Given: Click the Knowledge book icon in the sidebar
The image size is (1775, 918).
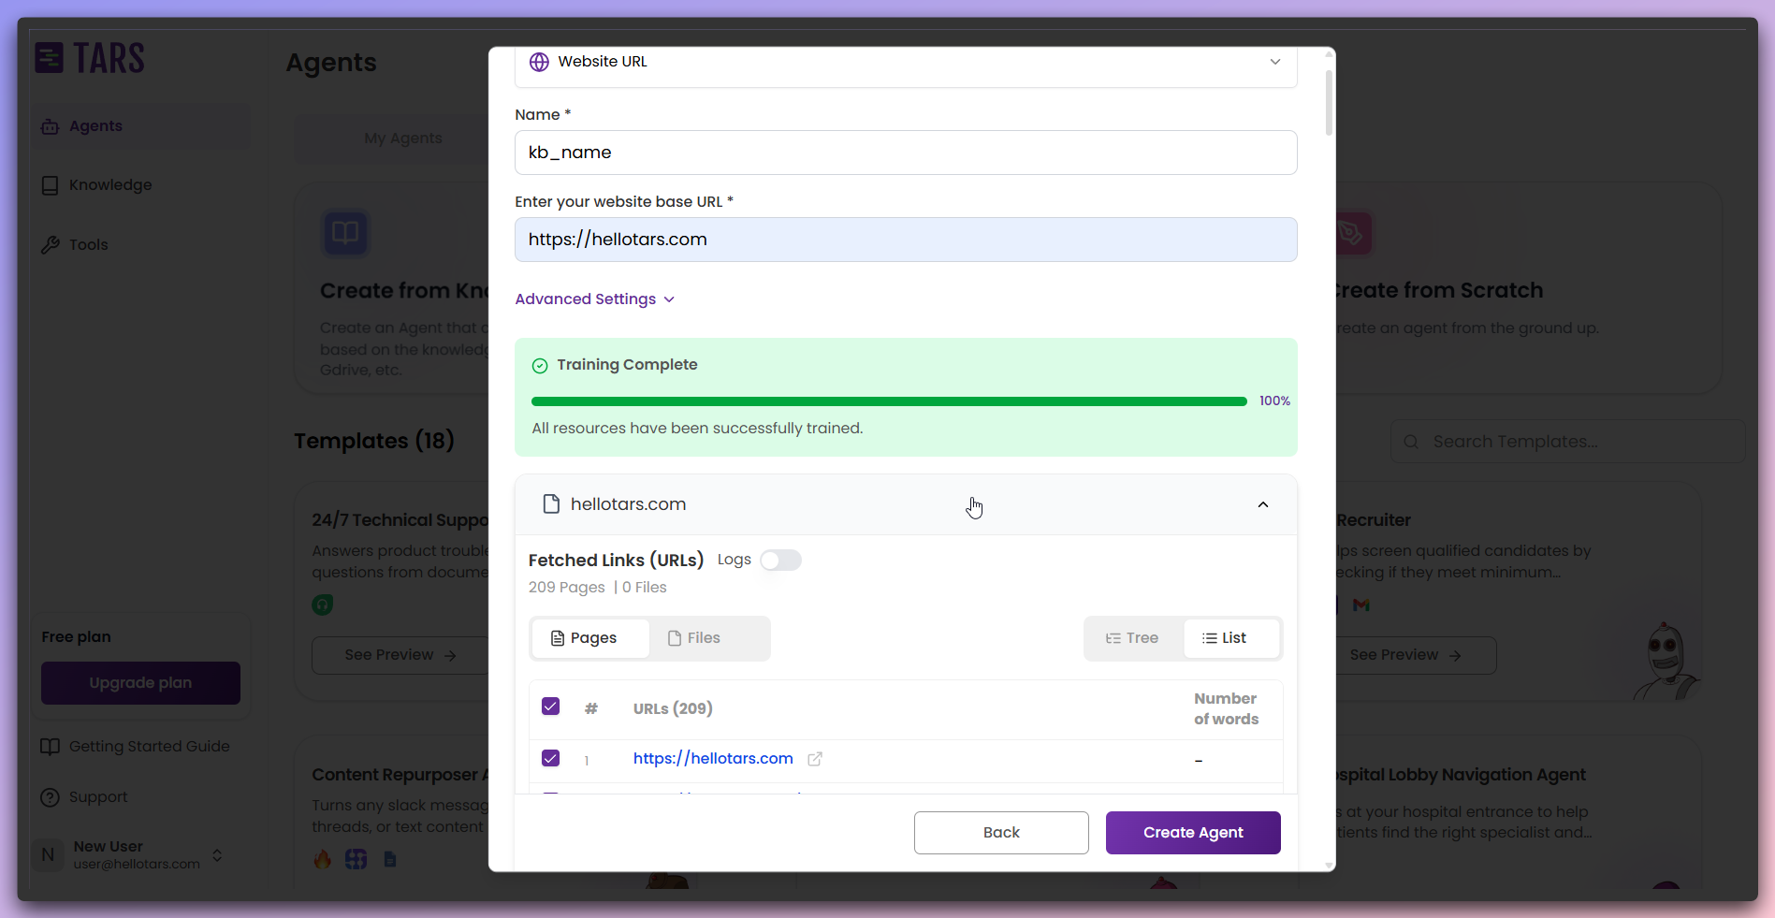Looking at the screenshot, I should [50, 185].
